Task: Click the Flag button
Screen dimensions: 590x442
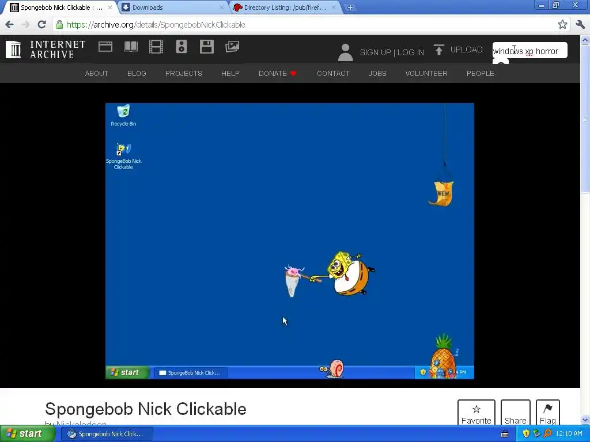Action: click(548, 413)
